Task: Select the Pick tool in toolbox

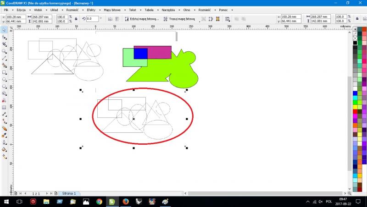Action: 4,30
